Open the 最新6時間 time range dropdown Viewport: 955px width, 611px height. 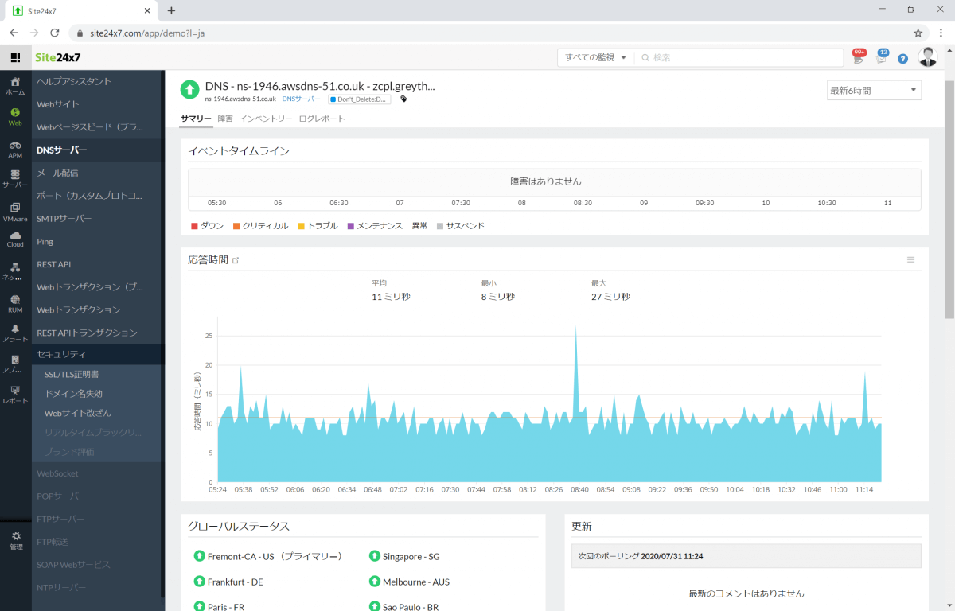[x=874, y=90]
